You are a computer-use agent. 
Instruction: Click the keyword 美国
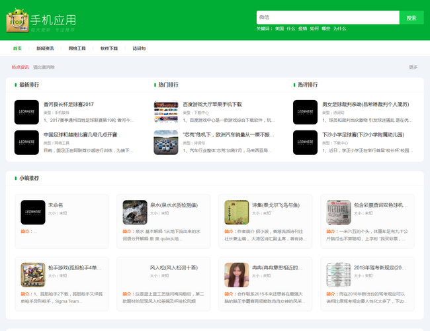pyautogui.click(x=279, y=28)
